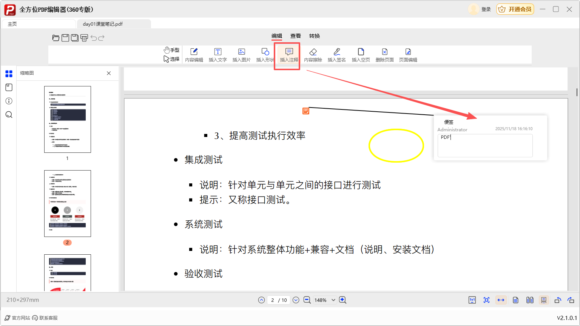Switch to the 手型 hand tool
Image resolution: width=580 pixels, height=326 pixels.
coord(171,50)
